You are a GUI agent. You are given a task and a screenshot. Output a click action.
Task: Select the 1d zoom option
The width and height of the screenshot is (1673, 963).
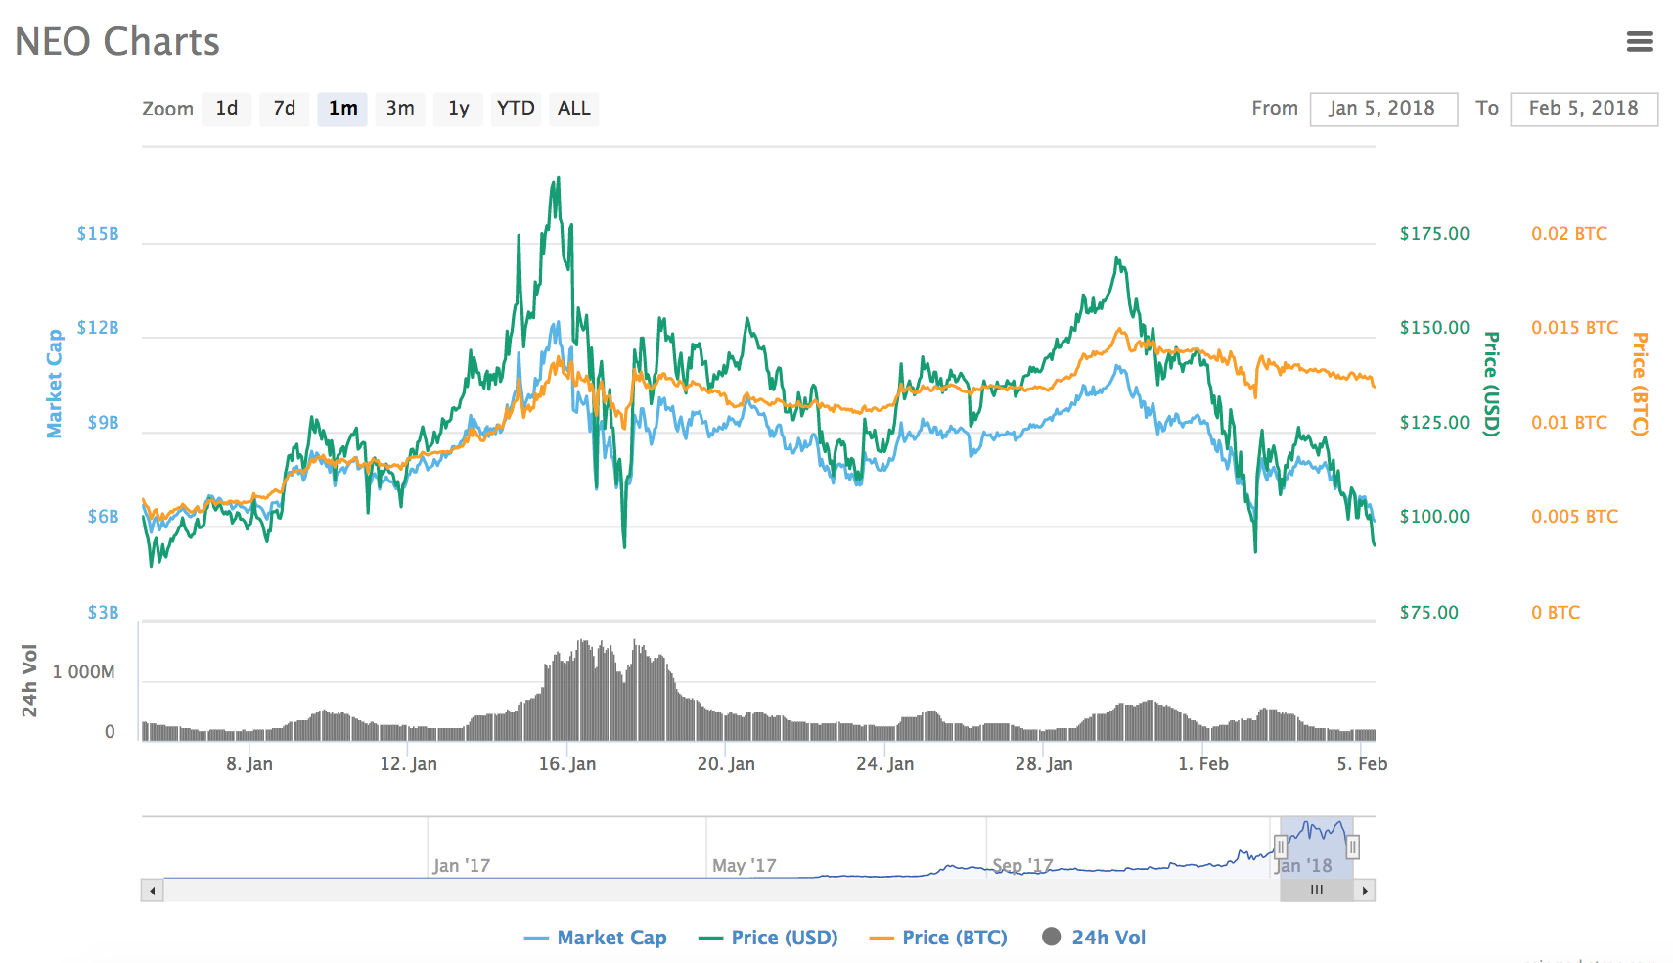(226, 109)
